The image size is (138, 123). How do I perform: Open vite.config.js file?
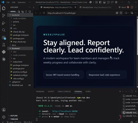click(x=20, y=79)
